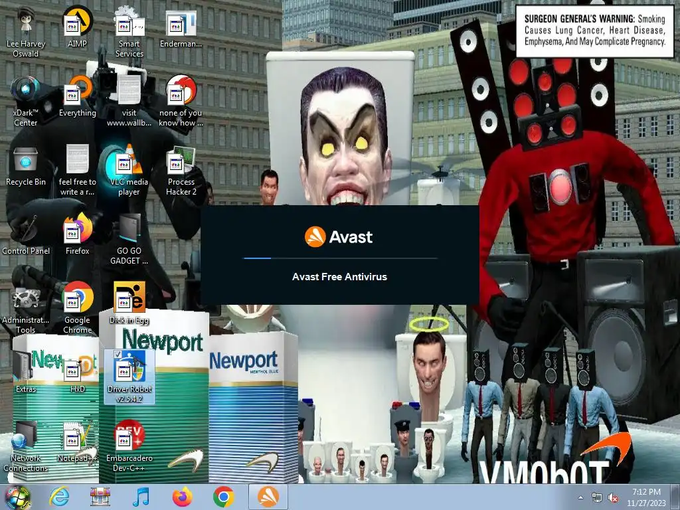Select the GO GO GADGET desktop icon

(129, 239)
